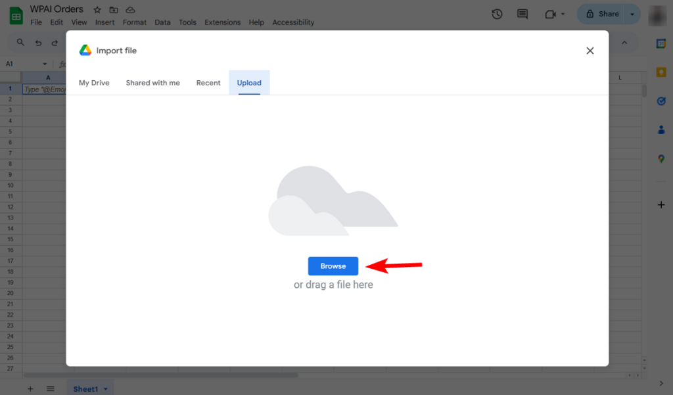Open Contacts side panel
Viewport: 673px width, 395px height.
[661, 129]
